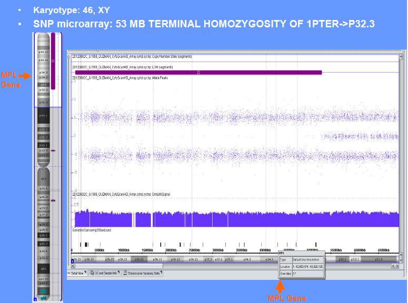Click the Copy Number State (segments) track label
408x303 pixels.
[132, 56]
